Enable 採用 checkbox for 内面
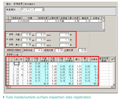 pos(8,34)
